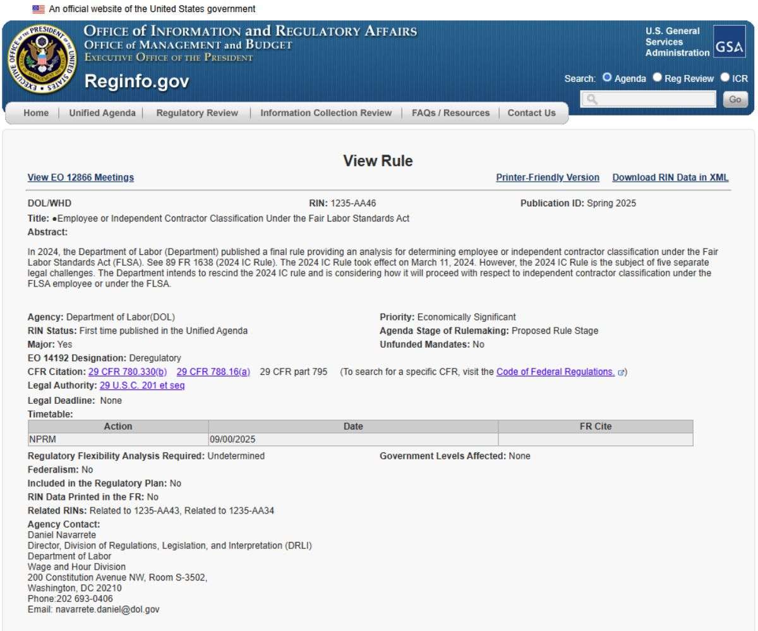Screen dimensions: 758x631
Task: Click the GSA logo icon
Action: (x=730, y=40)
